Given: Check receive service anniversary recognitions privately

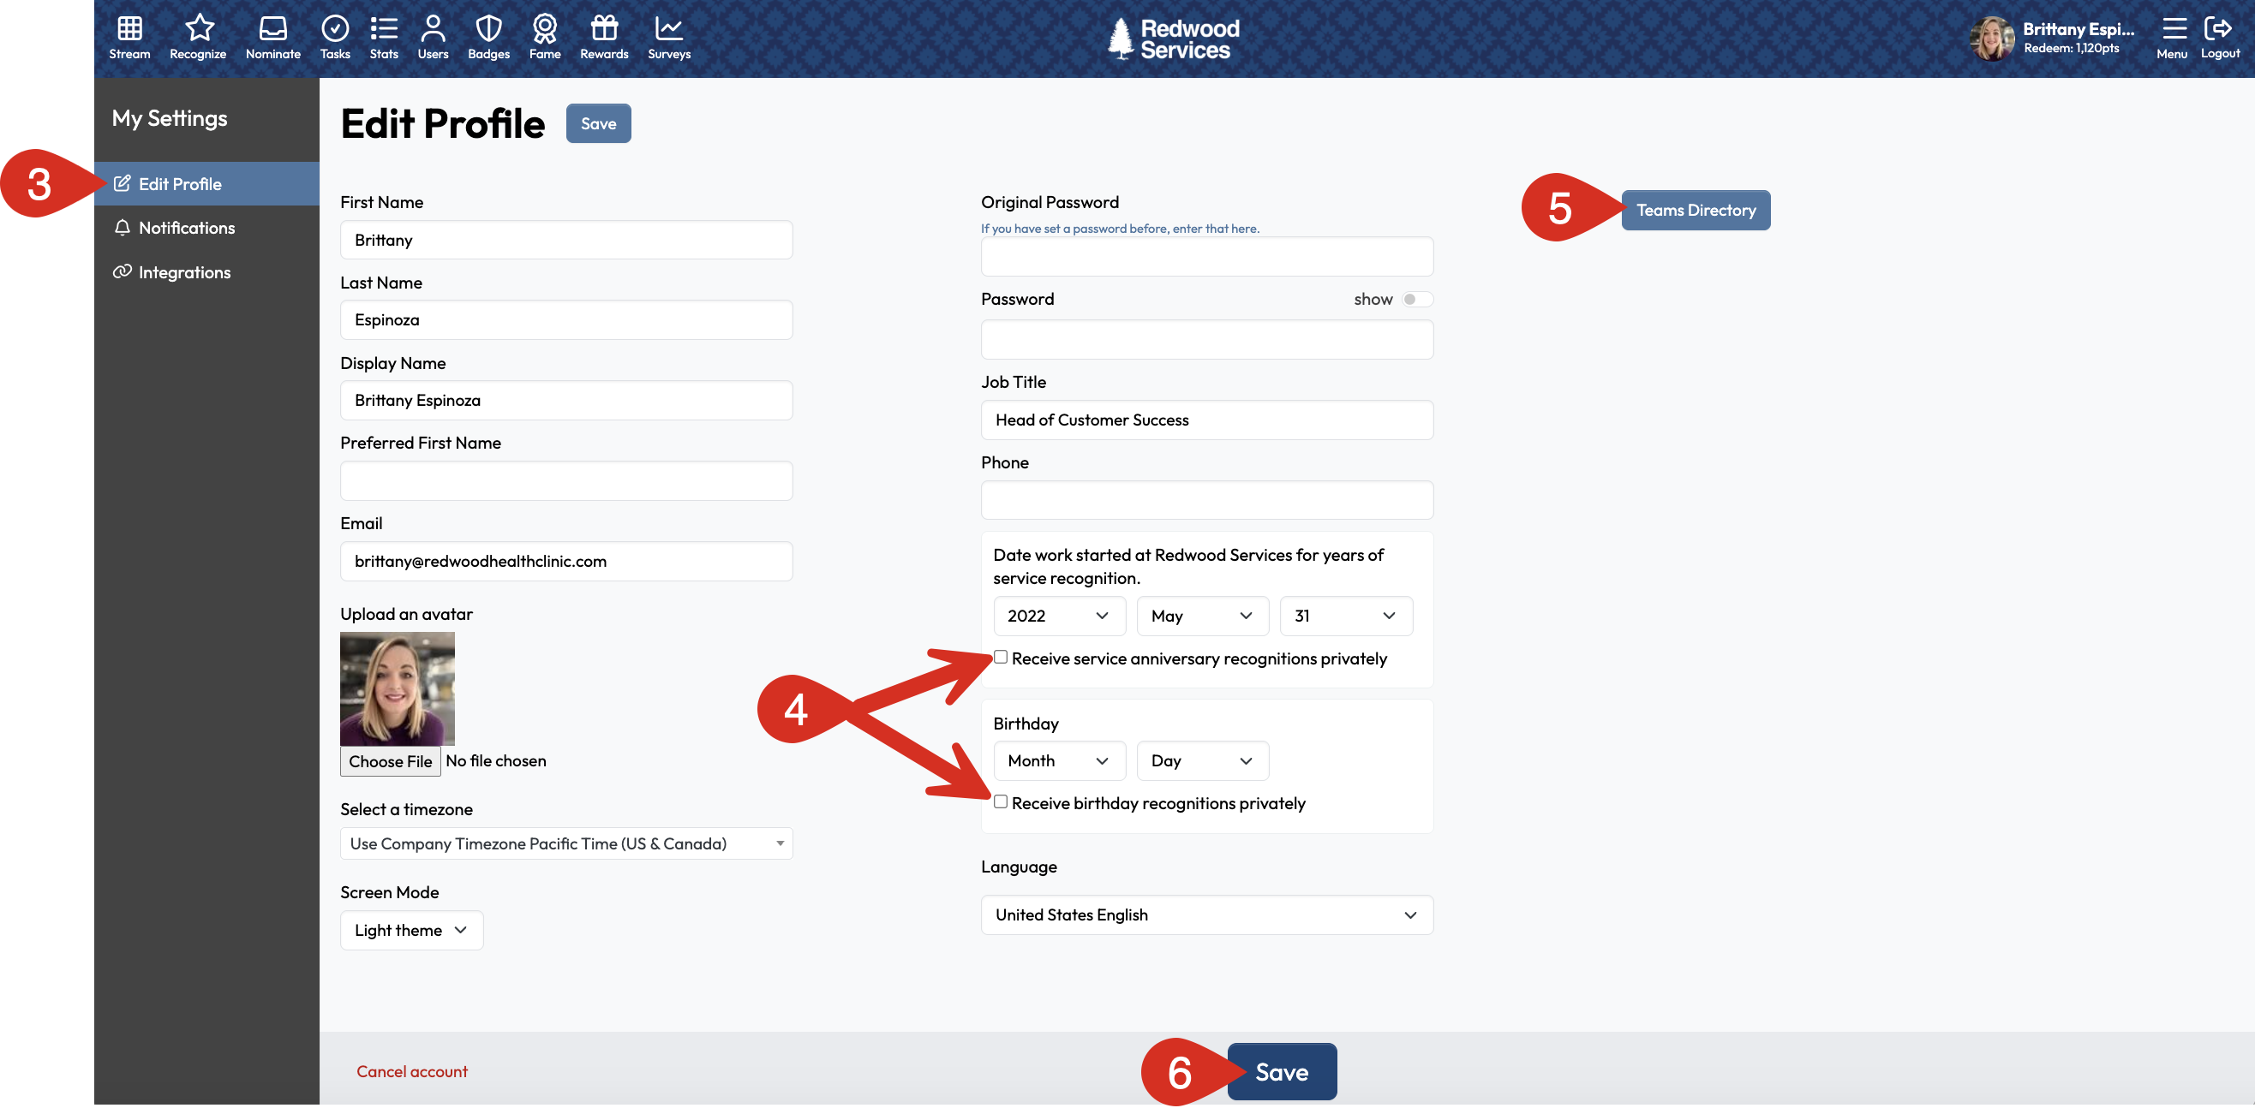Looking at the screenshot, I should tap(1001, 658).
